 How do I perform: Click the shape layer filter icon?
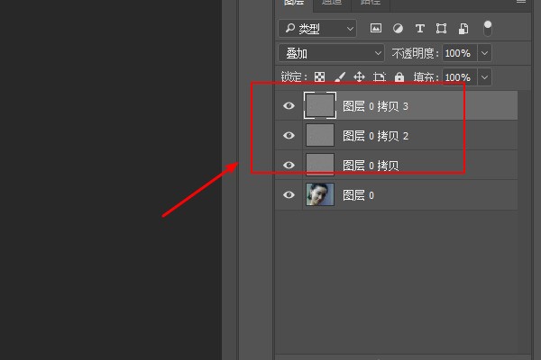(441, 29)
